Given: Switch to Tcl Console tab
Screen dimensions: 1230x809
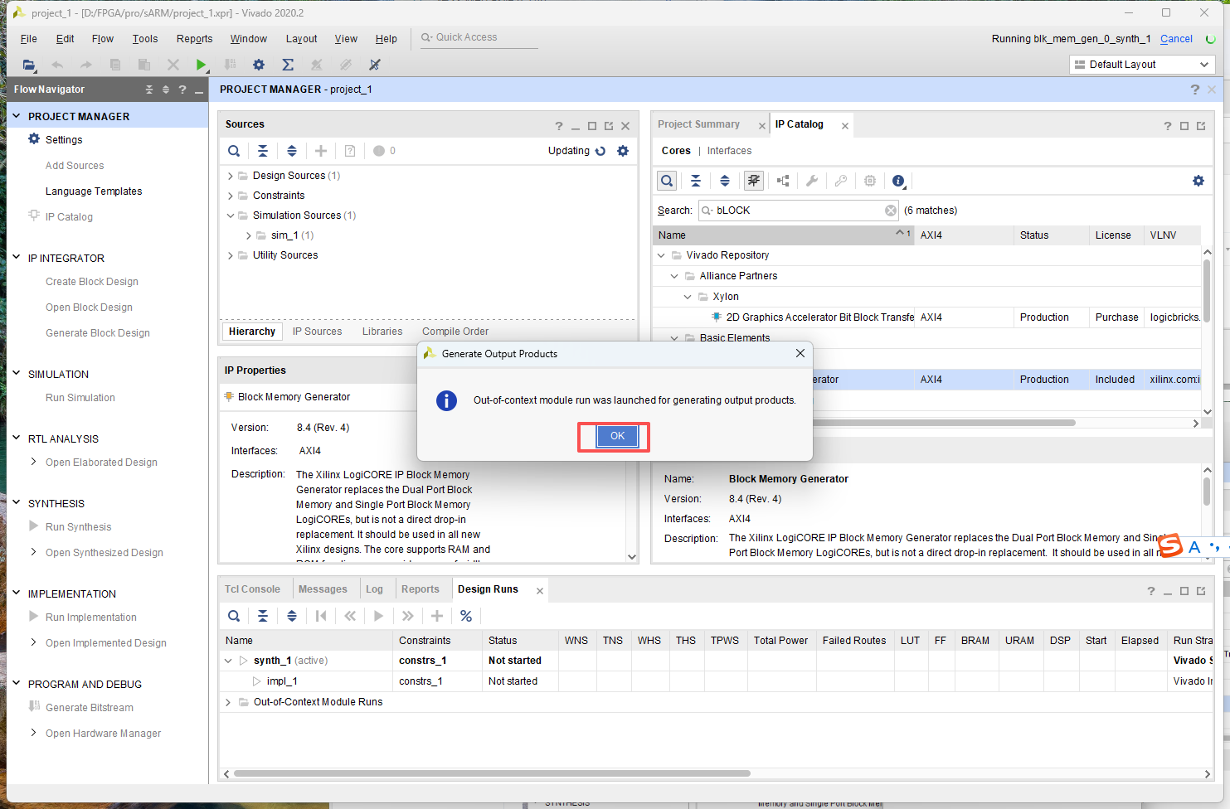Looking at the screenshot, I should (x=252, y=589).
